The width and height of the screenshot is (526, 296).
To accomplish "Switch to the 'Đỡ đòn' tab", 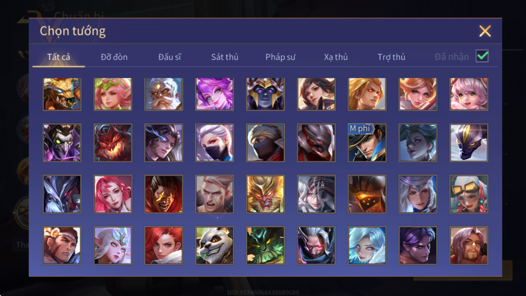I will (x=114, y=57).
